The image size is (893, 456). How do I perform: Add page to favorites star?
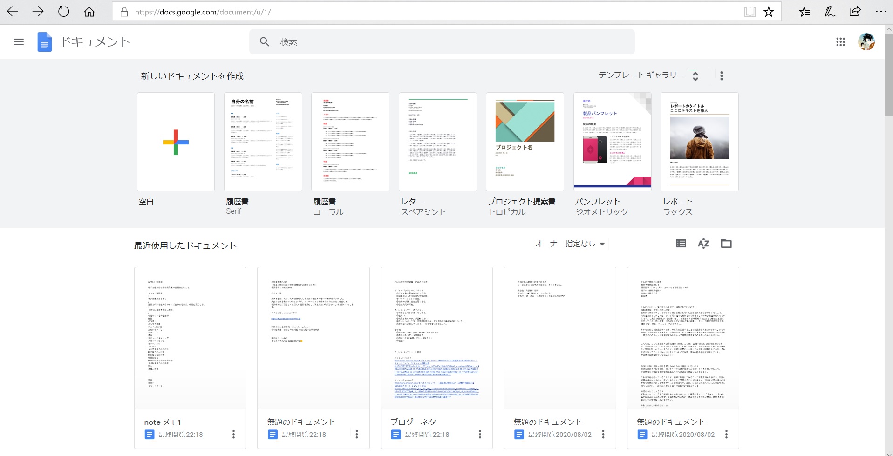coord(769,12)
